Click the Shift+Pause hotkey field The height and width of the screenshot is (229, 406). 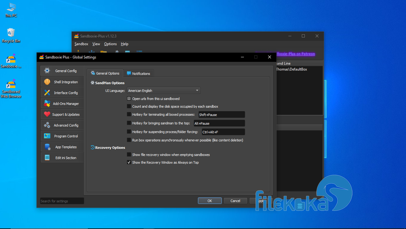(x=222, y=115)
